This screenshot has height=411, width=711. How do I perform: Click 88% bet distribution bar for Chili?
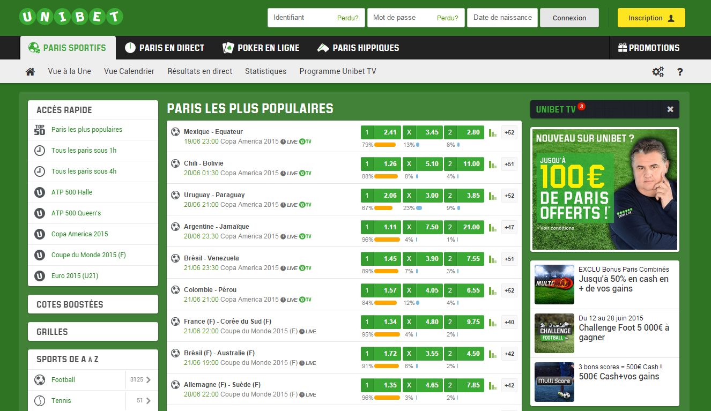tap(386, 176)
